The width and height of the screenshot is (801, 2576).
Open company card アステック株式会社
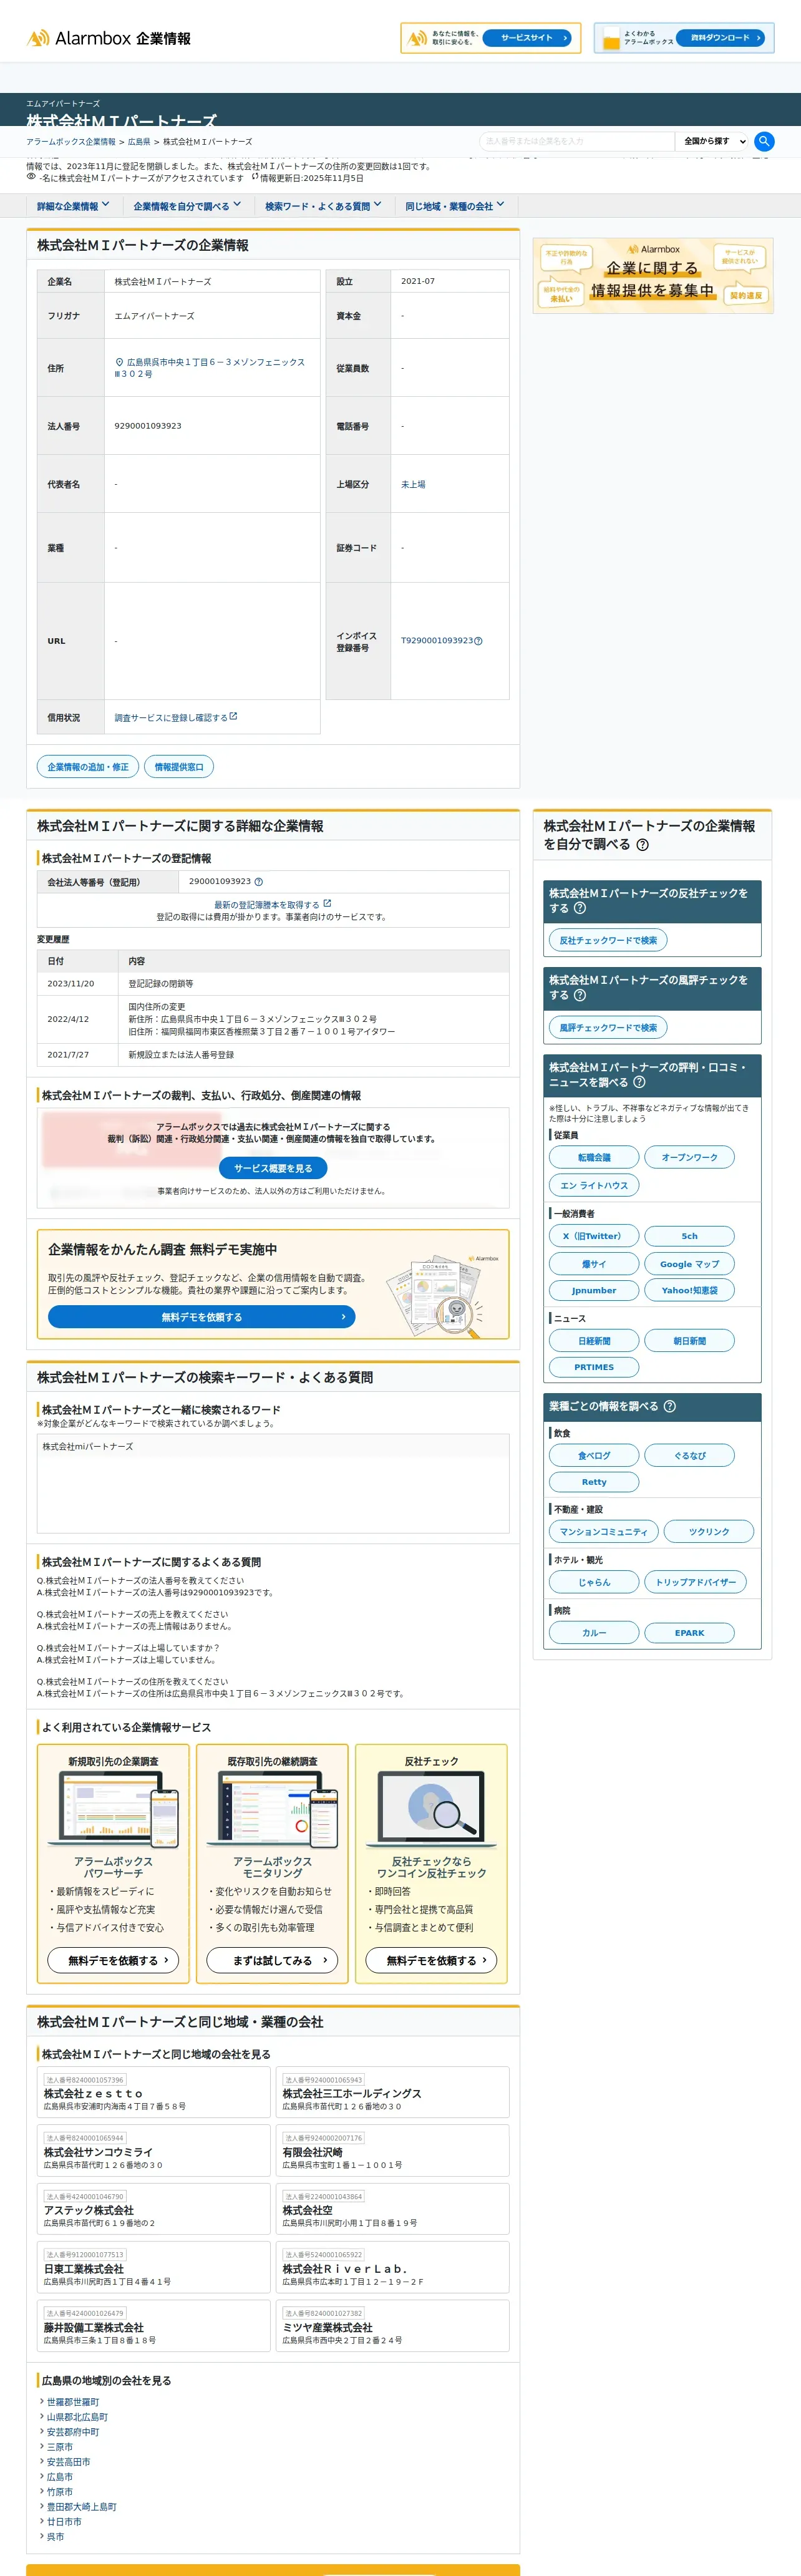(x=154, y=2209)
